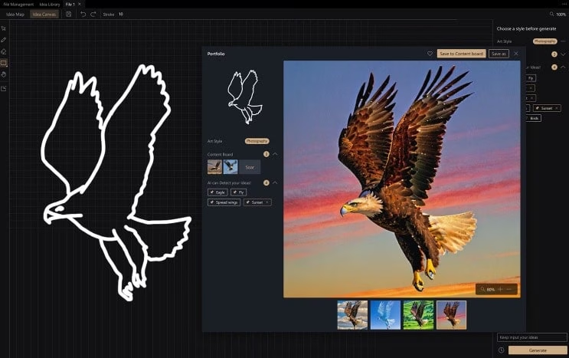Open the Art Style more options menu
Image resolution: width=569 pixels, height=358 pixels.
click(x=563, y=41)
